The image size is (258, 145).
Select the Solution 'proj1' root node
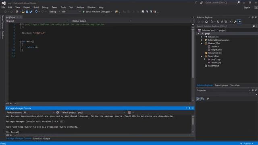tap(214, 31)
